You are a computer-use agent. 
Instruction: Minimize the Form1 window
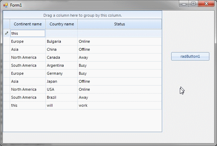pos(184,4)
